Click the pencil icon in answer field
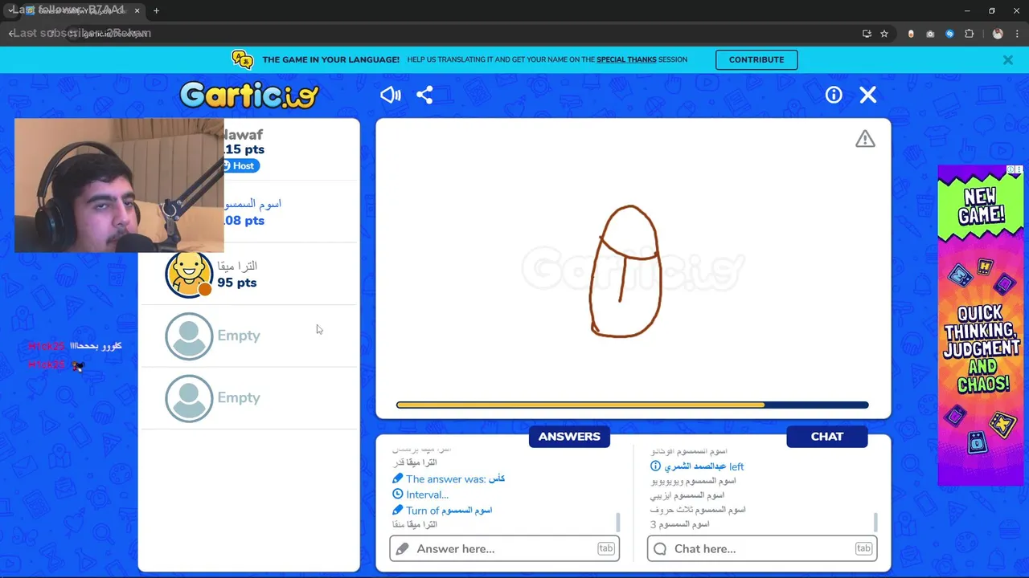Image resolution: width=1029 pixels, height=578 pixels. (402, 548)
